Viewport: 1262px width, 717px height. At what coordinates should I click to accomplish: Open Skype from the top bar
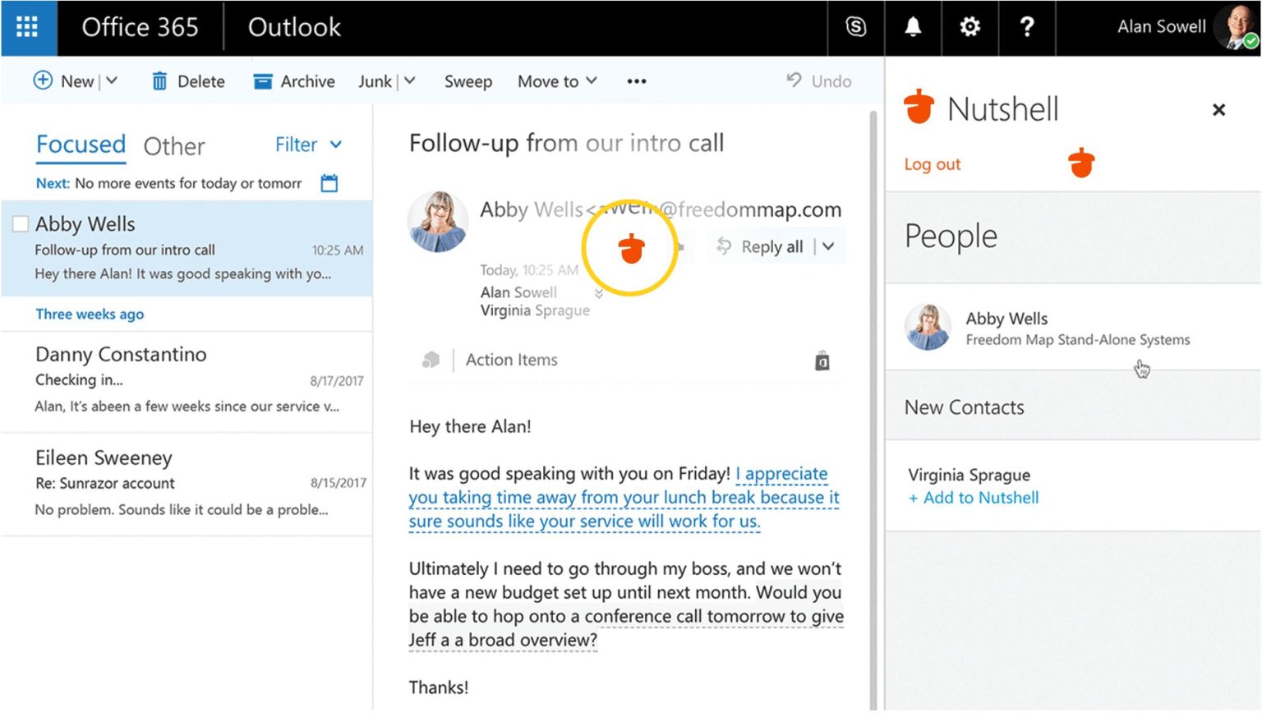click(854, 27)
